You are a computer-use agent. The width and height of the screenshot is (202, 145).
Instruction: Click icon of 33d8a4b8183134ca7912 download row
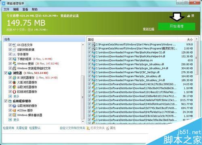(93, 96)
